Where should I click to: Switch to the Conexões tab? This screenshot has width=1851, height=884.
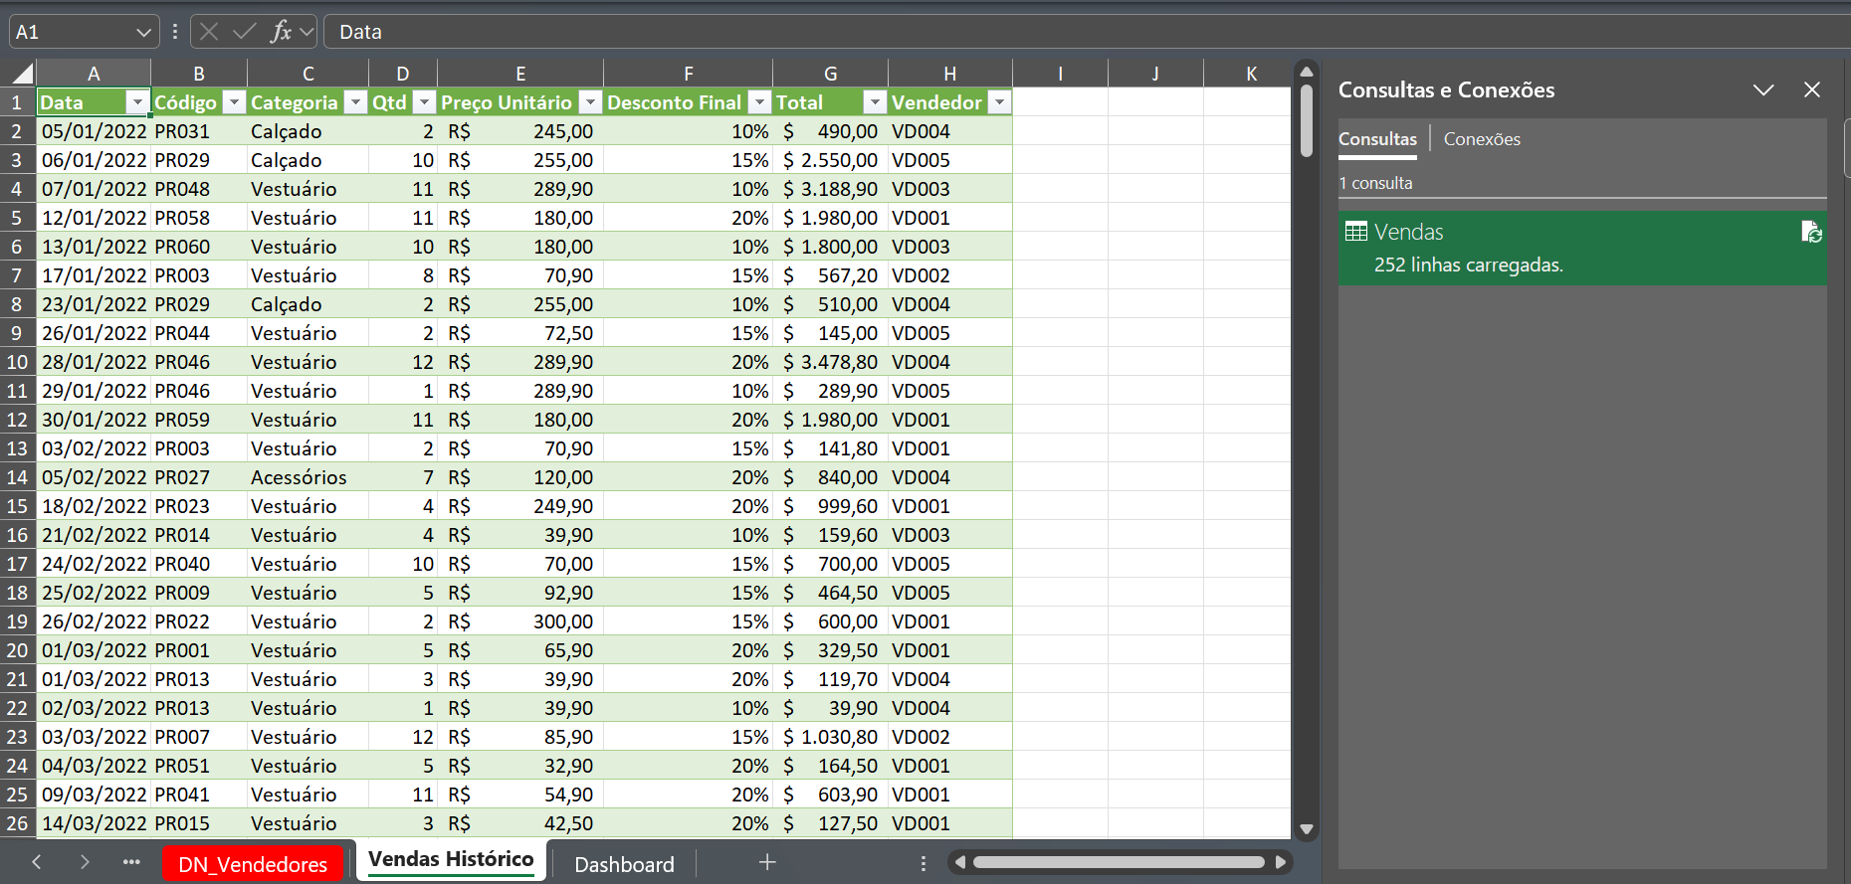[1482, 139]
